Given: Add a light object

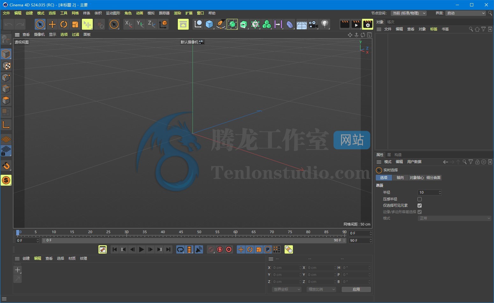Looking at the screenshot, I should click(325, 24).
